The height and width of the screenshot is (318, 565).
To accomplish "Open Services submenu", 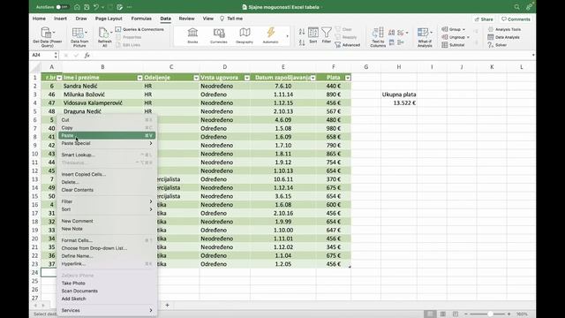I will [x=107, y=310].
